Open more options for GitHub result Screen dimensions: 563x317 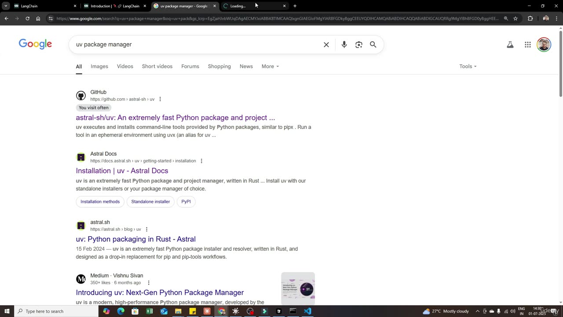tap(160, 99)
